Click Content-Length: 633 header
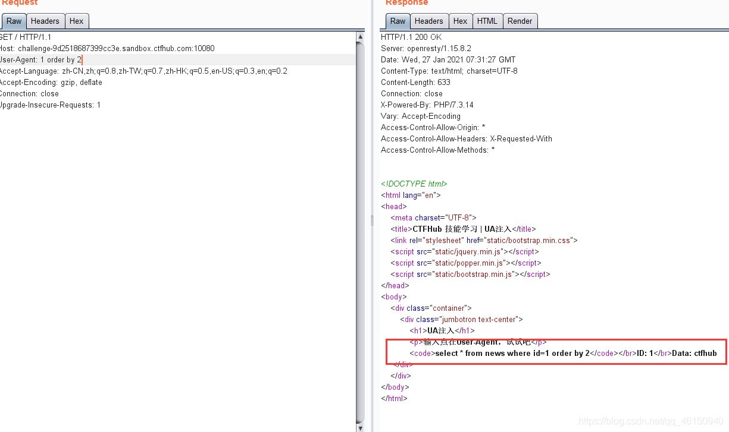Image resolution: width=729 pixels, height=432 pixels. tap(415, 83)
